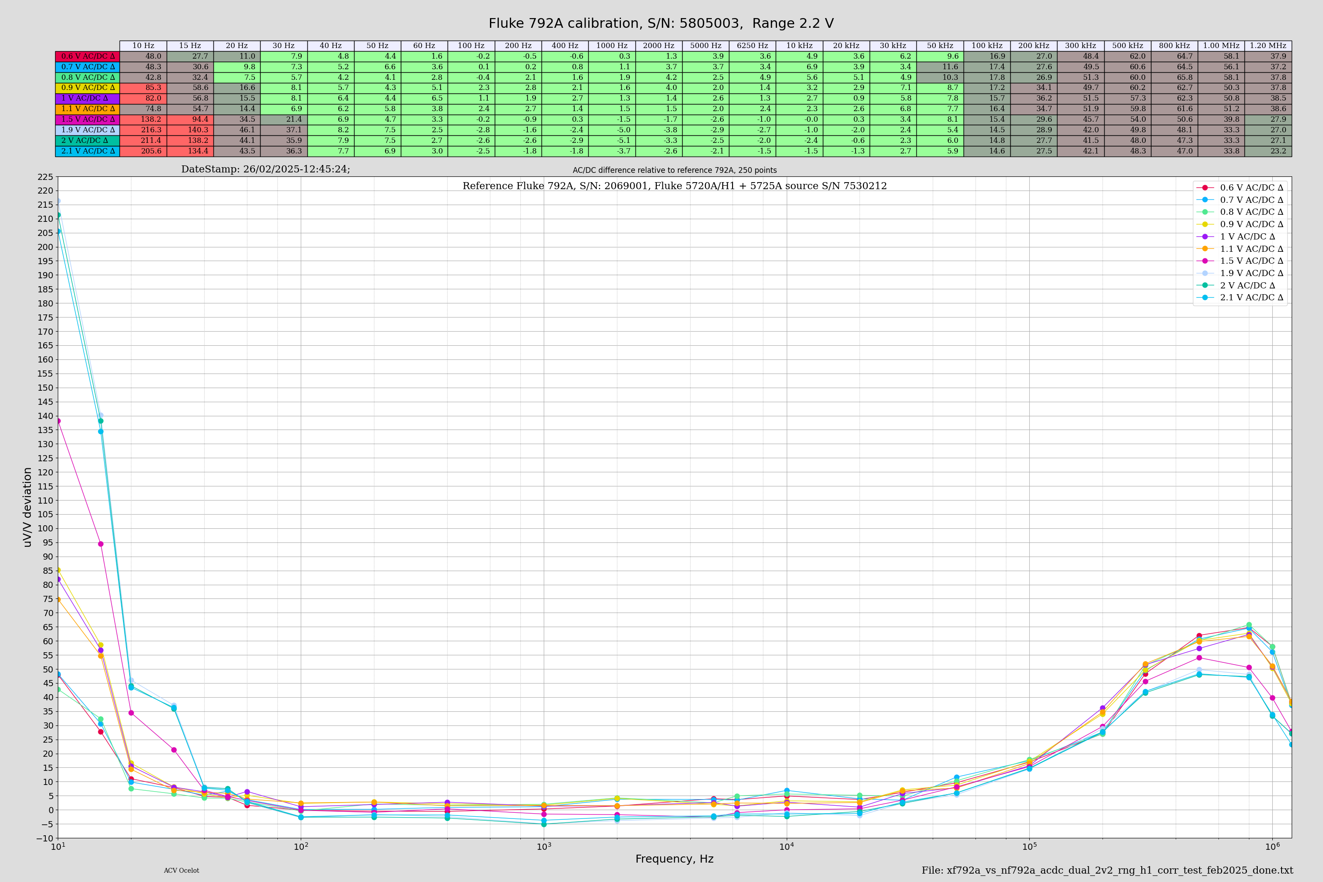Select the DateStamp 26/02/2025 text
This screenshot has width=1323, height=882.
coord(265,169)
